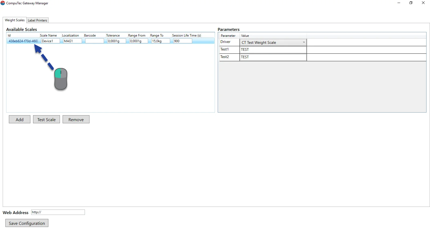Click the Add scale button

tap(20, 120)
